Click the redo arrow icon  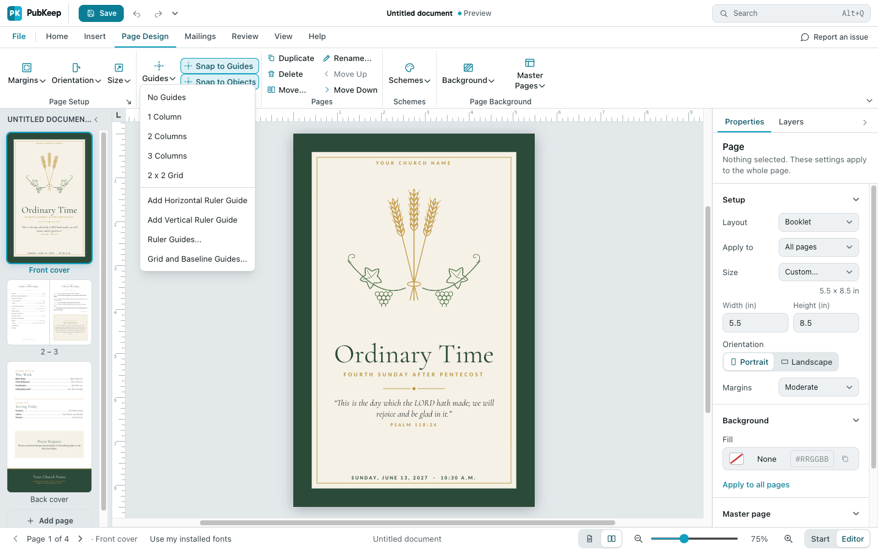(158, 13)
